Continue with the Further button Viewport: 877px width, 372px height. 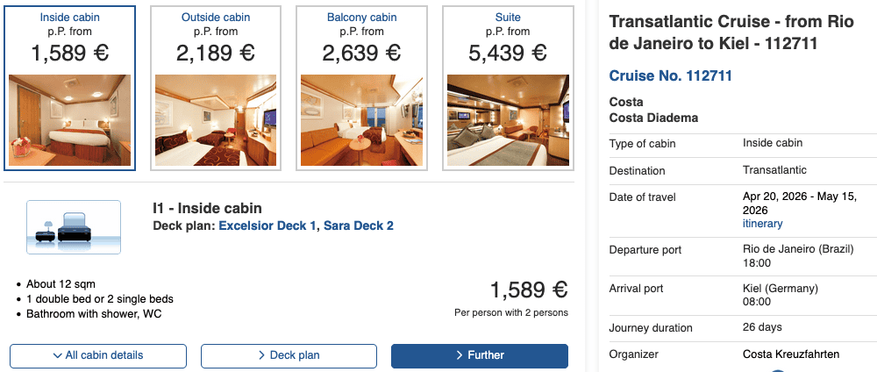tap(480, 355)
